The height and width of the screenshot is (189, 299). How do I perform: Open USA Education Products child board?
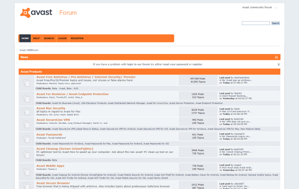tap(94, 103)
